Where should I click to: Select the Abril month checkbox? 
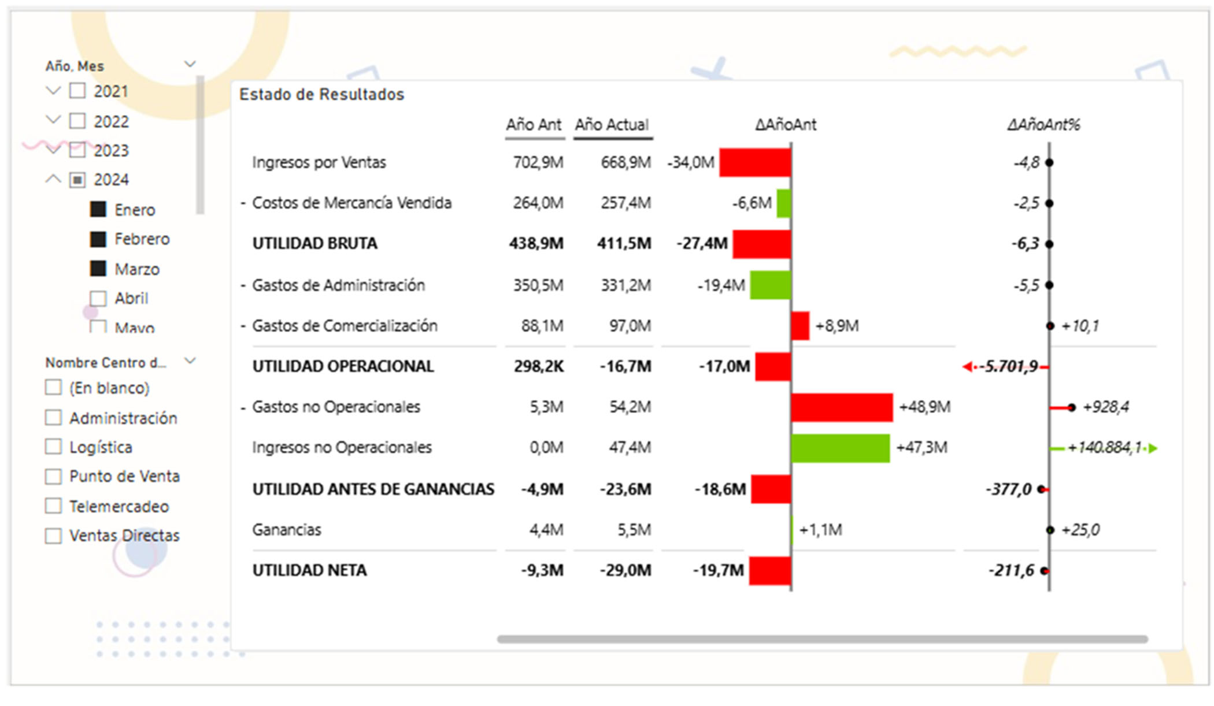[98, 298]
